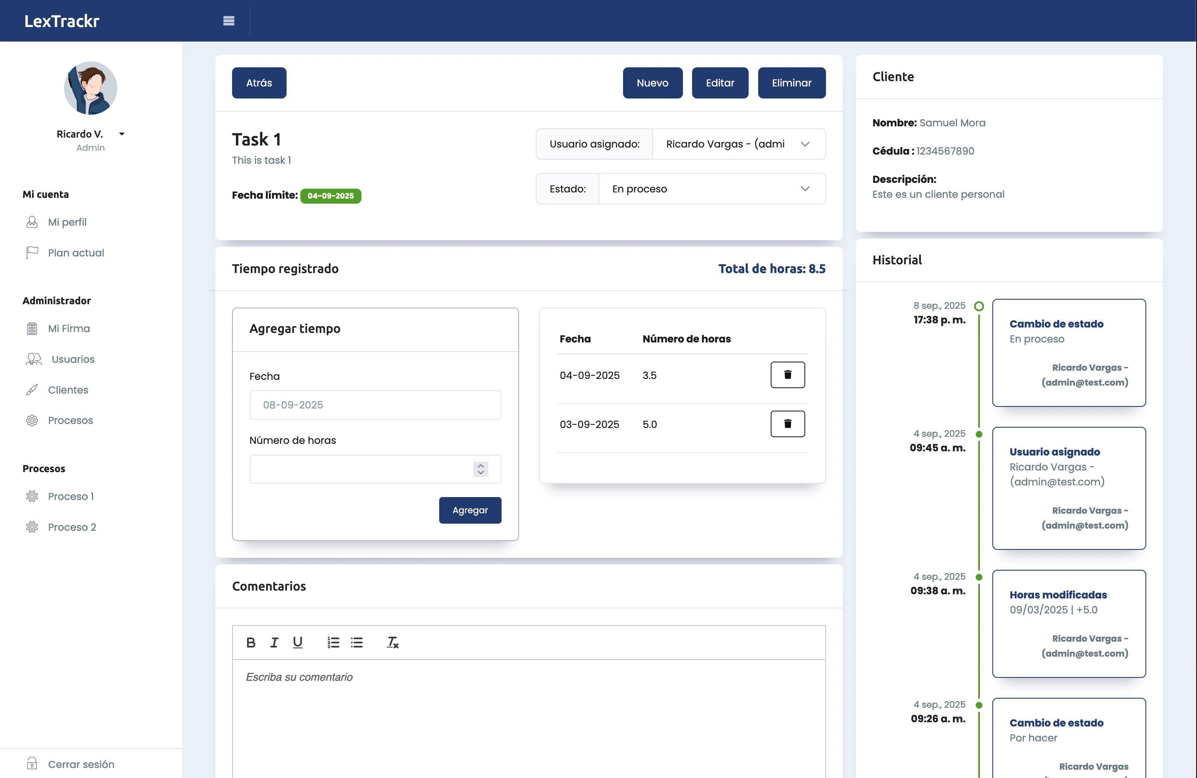The height and width of the screenshot is (778, 1197).
Task: Go back with Atrás button
Action: pos(259,83)
